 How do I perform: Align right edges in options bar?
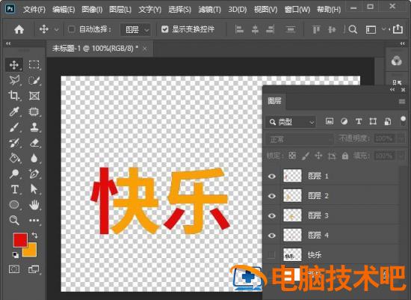271,29
